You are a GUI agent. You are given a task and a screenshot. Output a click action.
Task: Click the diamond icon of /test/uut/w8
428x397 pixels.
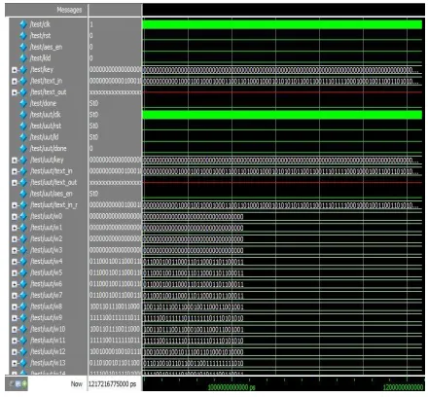point(23,307)
